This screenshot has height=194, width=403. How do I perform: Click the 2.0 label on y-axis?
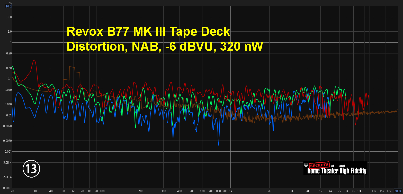pos(9,32)
